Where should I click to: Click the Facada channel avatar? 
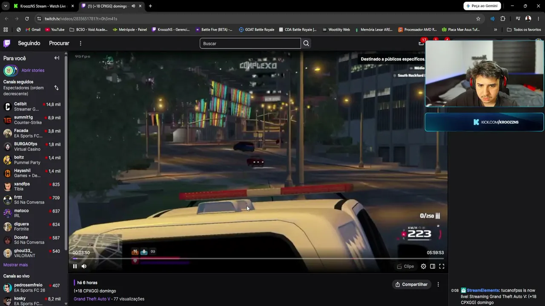pyautogui.click(x=7, y=133)
